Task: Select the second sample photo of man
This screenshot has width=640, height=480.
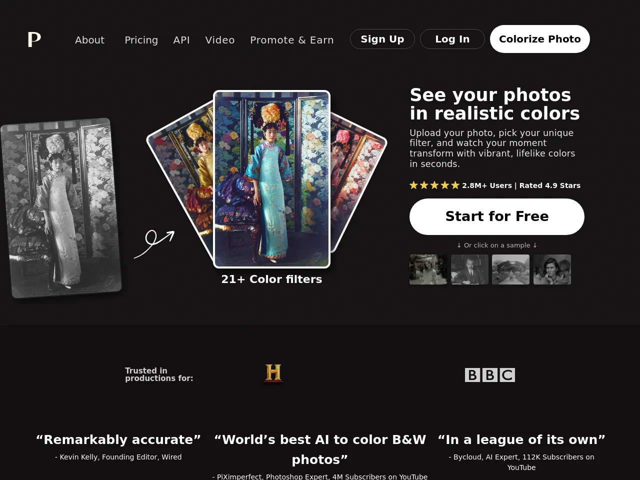Action: point(469,269)
